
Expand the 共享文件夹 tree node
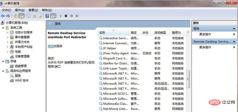(x=8, y=42)
